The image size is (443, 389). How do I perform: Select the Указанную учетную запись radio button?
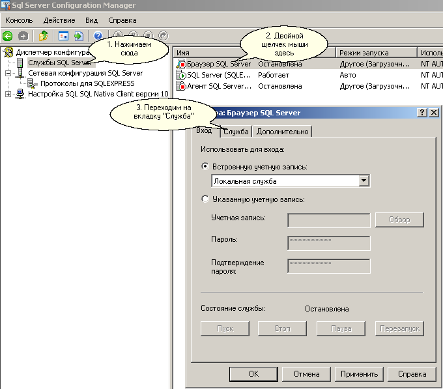click(205, 199)
